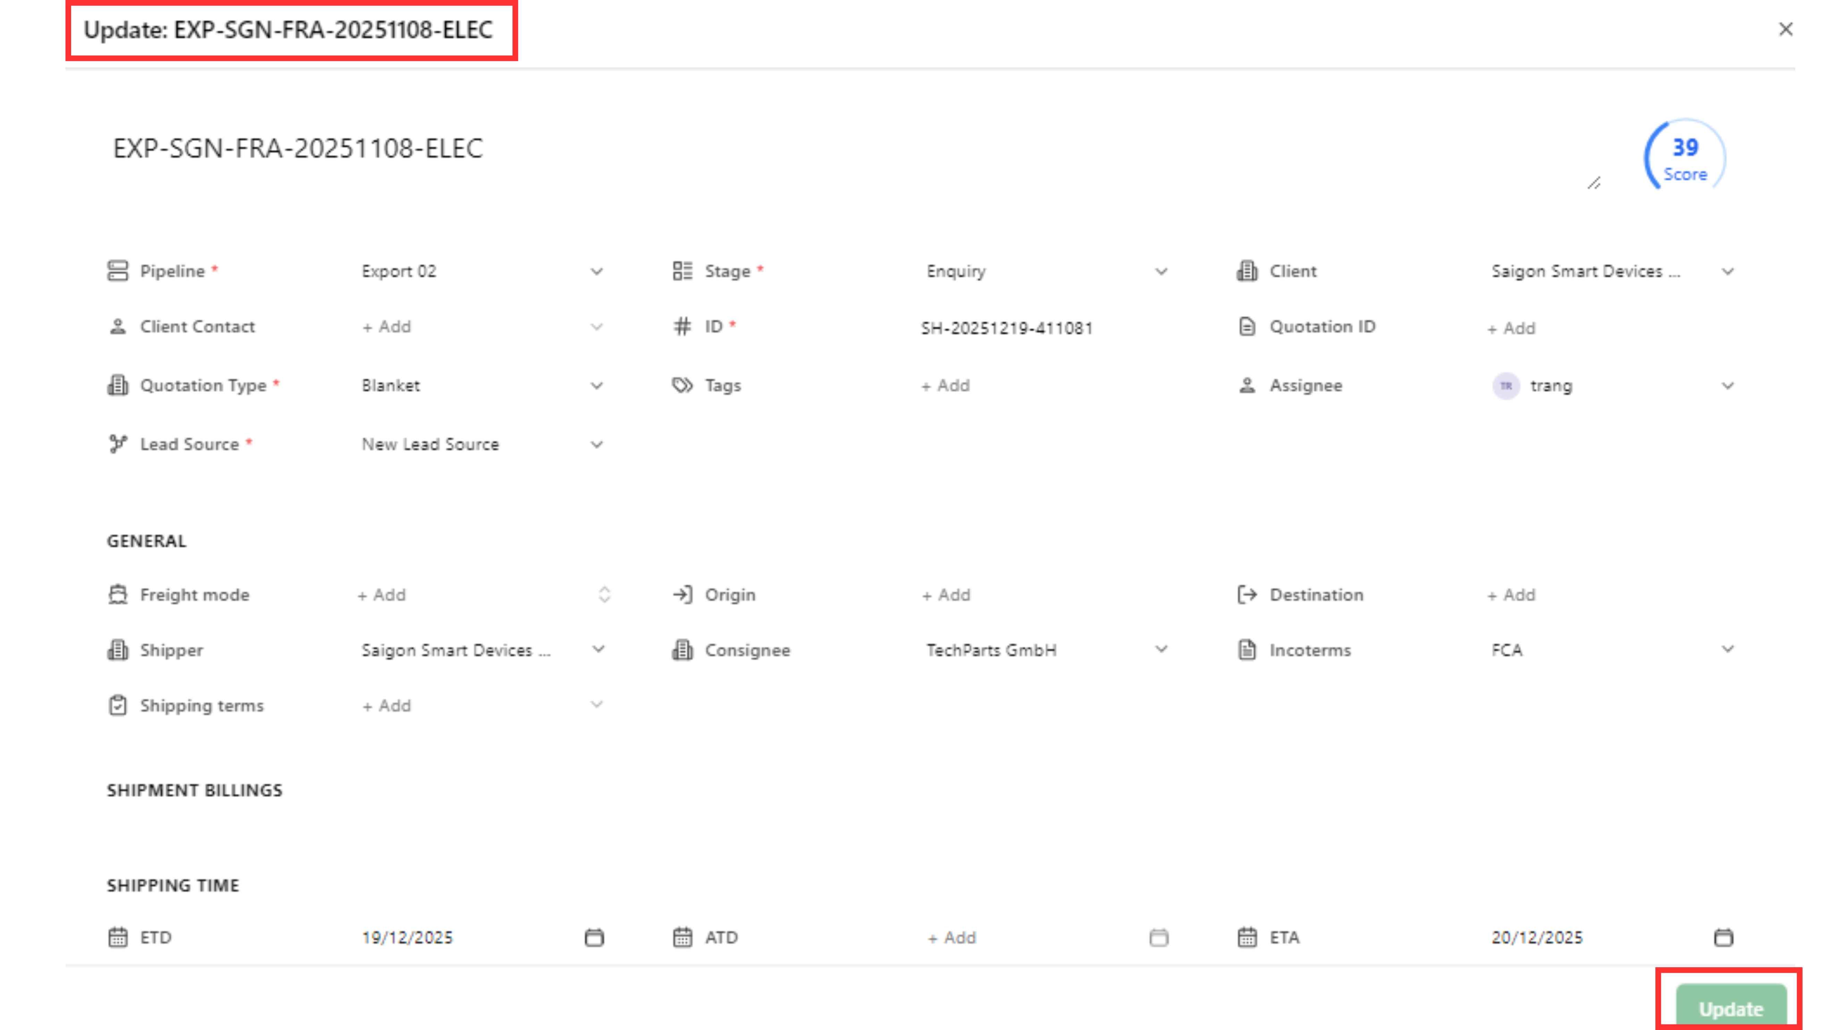Open the Stage dropdown showing Enquiry
The width and height of the screenshot is (1832, 1030).
coord(1161,272)
